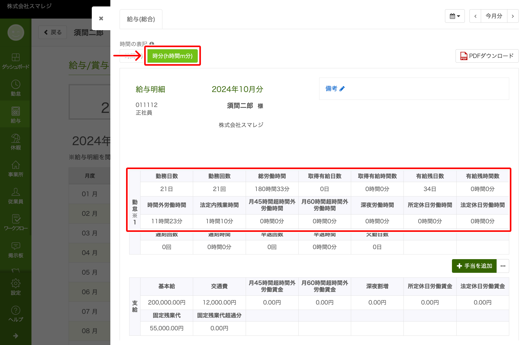Click the employee number 011112

click(x=147, y=105)
